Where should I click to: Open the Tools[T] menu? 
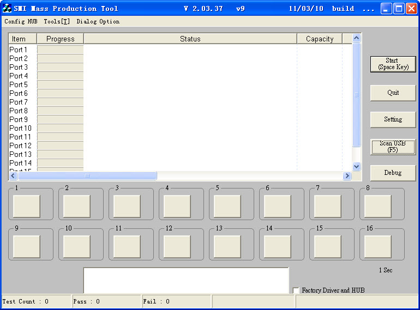point(57,22)
